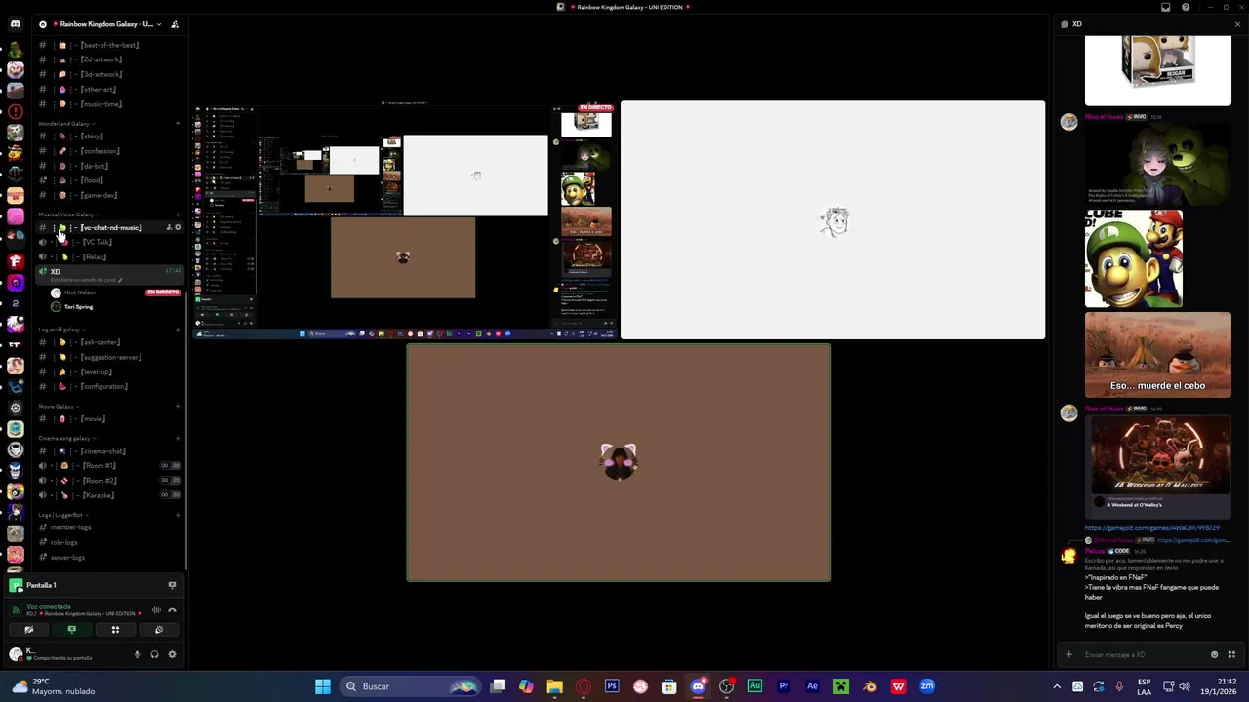The width and height of the screenshot is (1249, 702).
Task: Open Windows Start menu
Action: tap(323, 686)
